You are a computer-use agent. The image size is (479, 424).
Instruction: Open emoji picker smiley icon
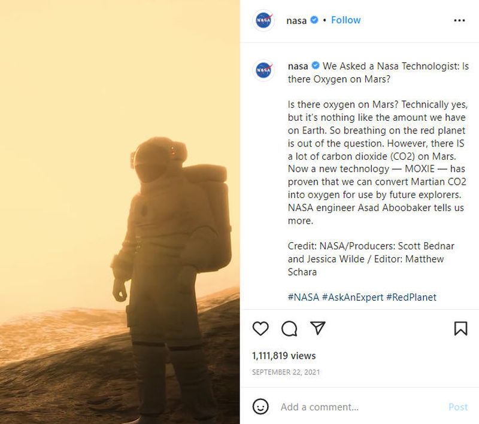tap(260, 407)
